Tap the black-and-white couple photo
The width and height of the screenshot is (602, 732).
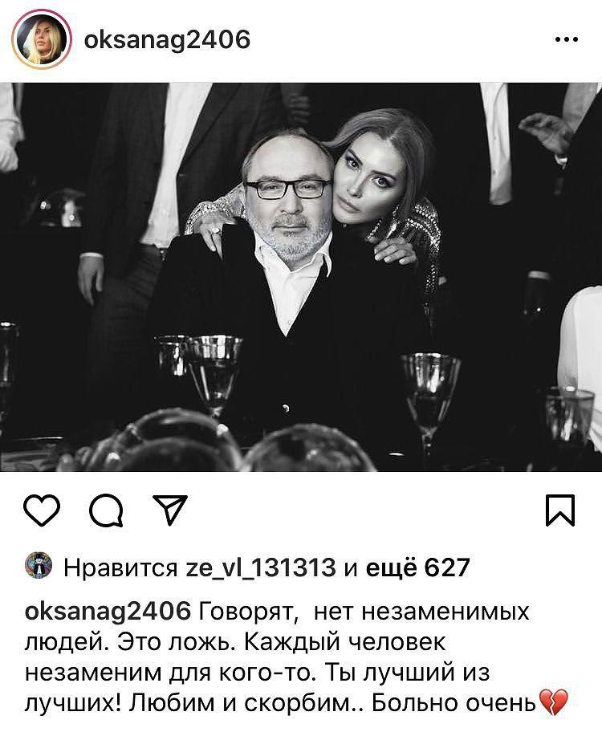(301, 277)
